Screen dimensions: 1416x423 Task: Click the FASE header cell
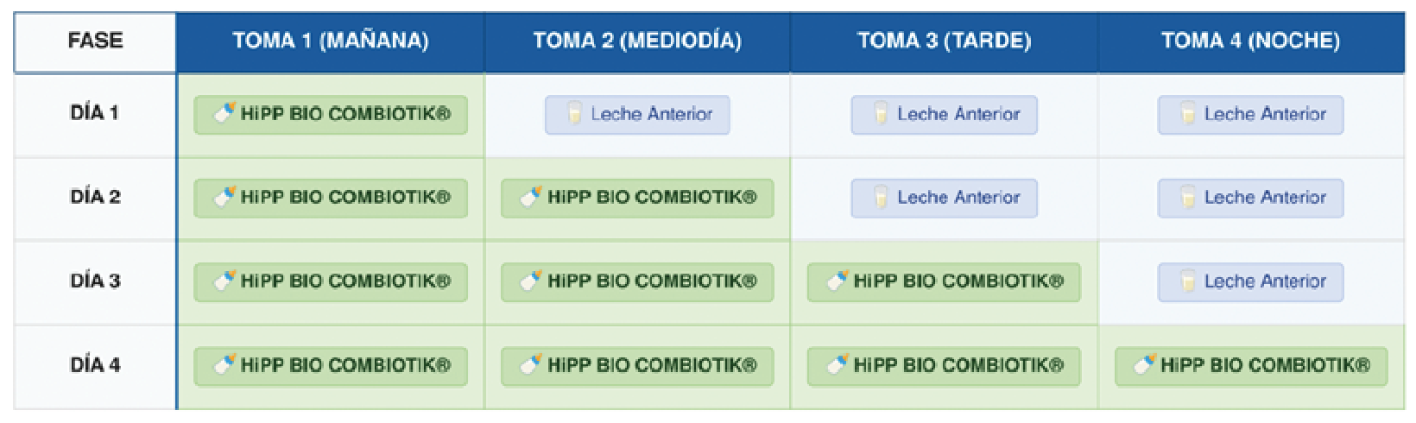(95, 41)
